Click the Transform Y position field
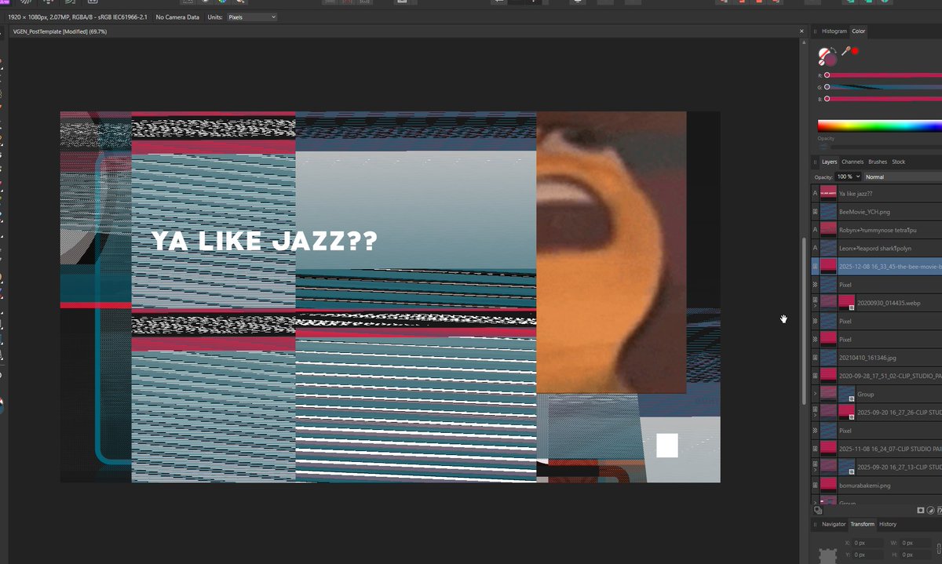The height and width of the screenshot is (564, 942). pos(867,554)
